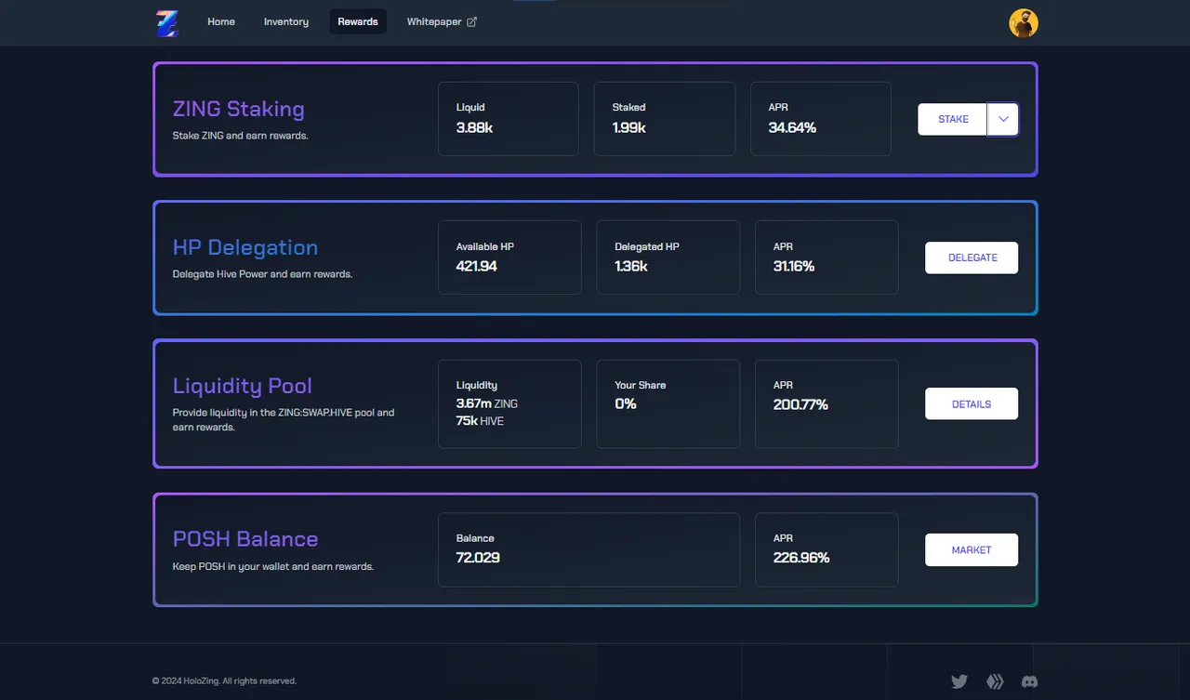Click 'Keep POSH in your wallet' description
The width and height of the screenshot is (1190, 700).
point(273,566)
